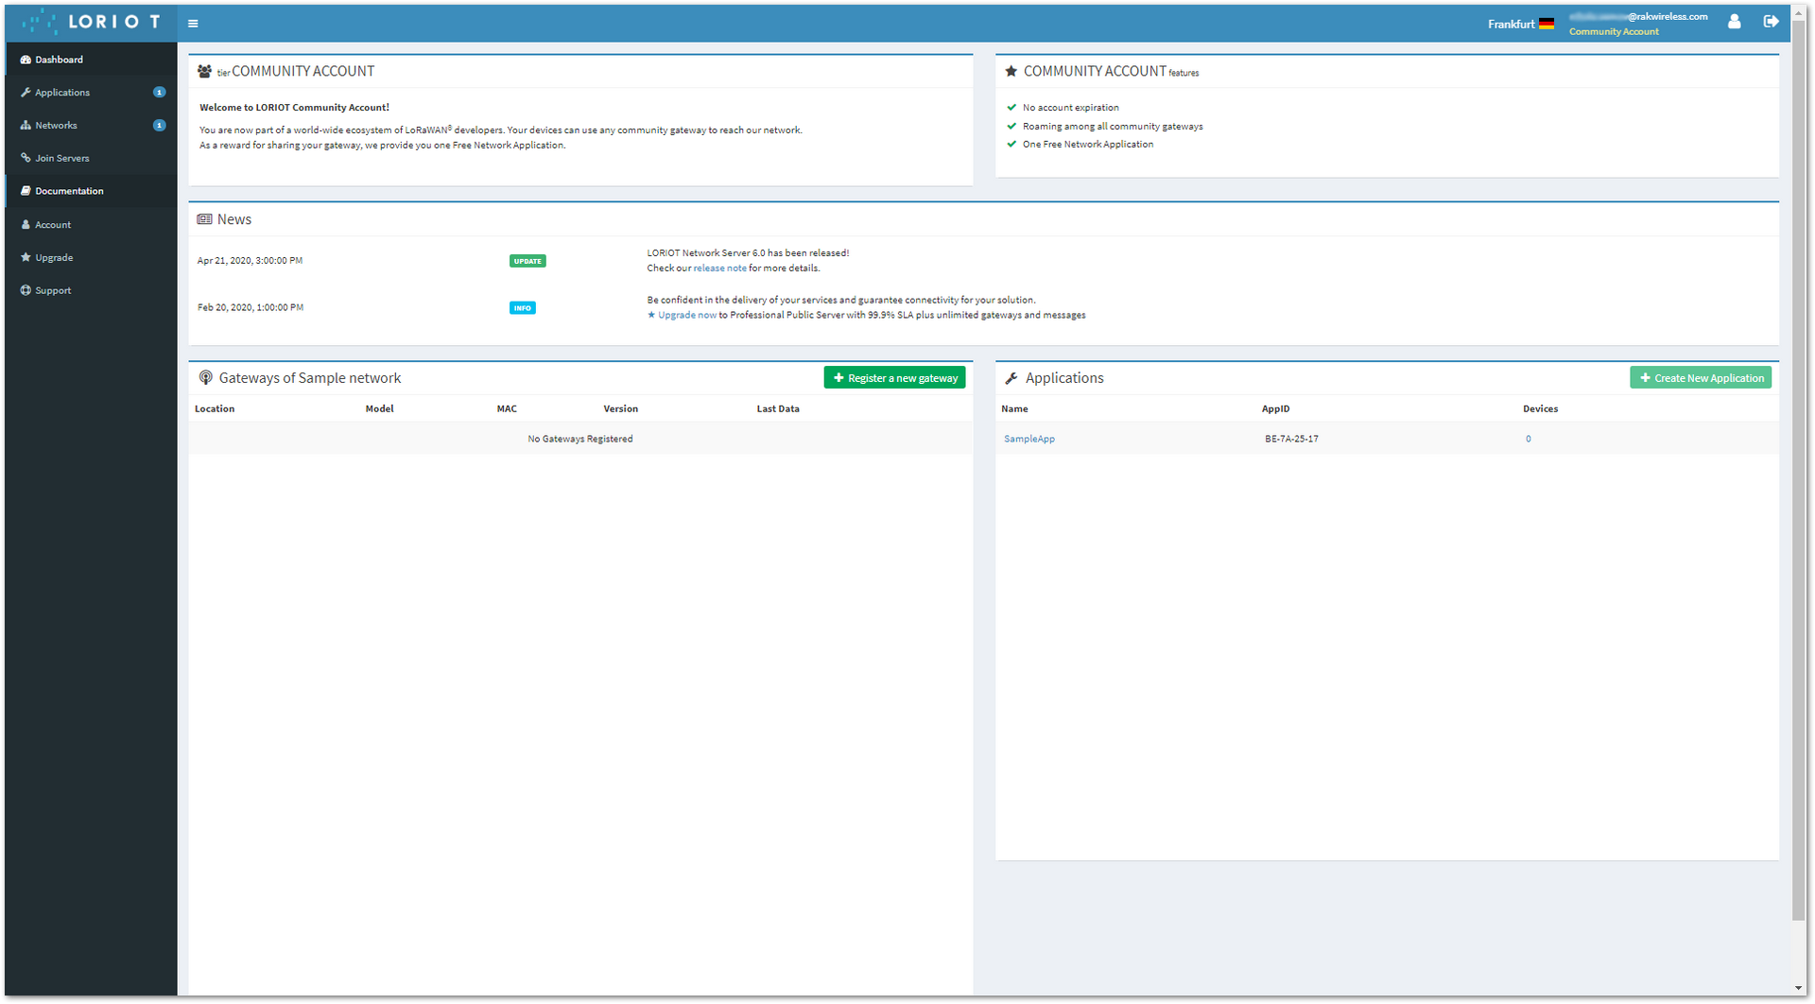1815x1004 pixels.
Task: Open Applications in the sidebar
Action: [x=91, y=93]
